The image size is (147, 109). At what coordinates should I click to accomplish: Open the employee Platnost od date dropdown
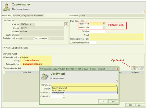104,24
